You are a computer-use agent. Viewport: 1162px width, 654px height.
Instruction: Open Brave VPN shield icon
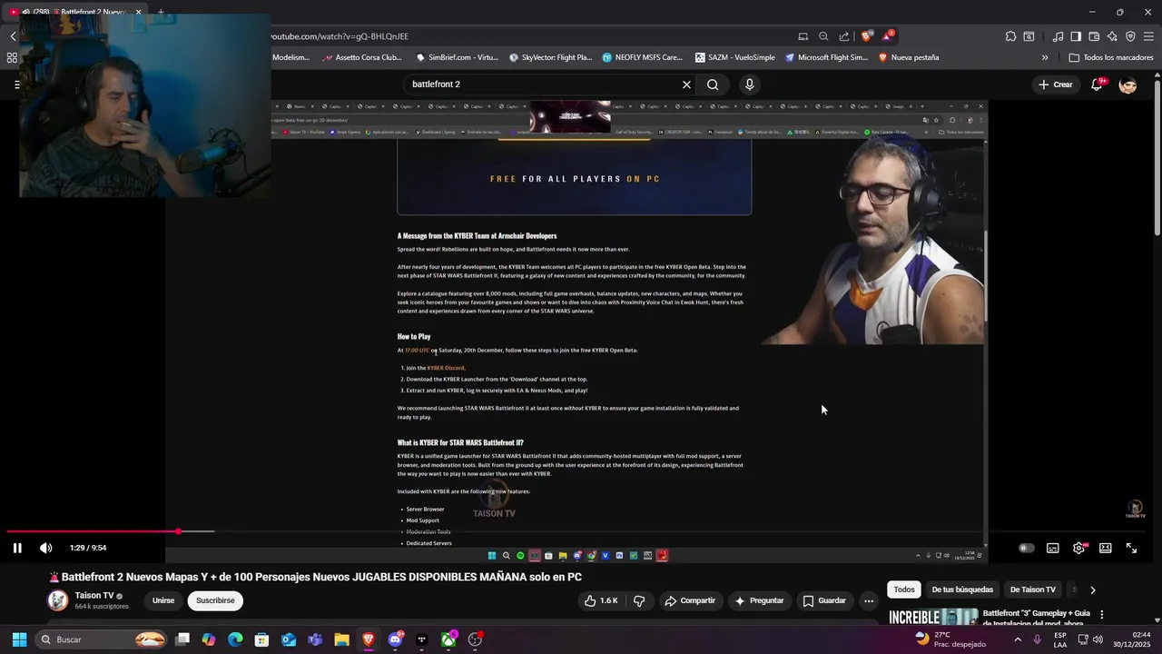click(x=1130, y=36)
